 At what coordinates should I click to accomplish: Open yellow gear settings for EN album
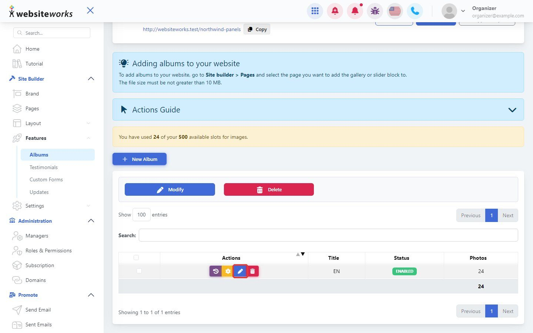pos(228,271)
